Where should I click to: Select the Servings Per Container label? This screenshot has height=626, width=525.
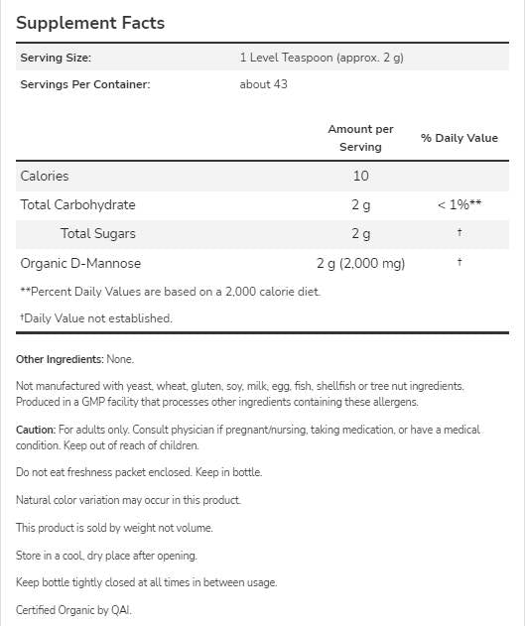85,84
